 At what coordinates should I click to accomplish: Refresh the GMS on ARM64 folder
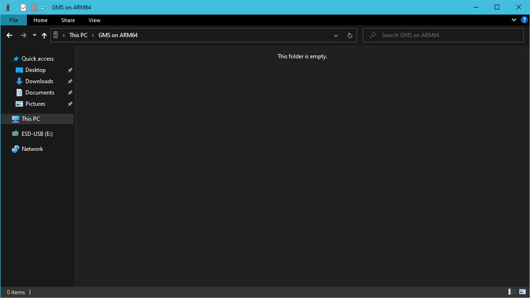350,35
